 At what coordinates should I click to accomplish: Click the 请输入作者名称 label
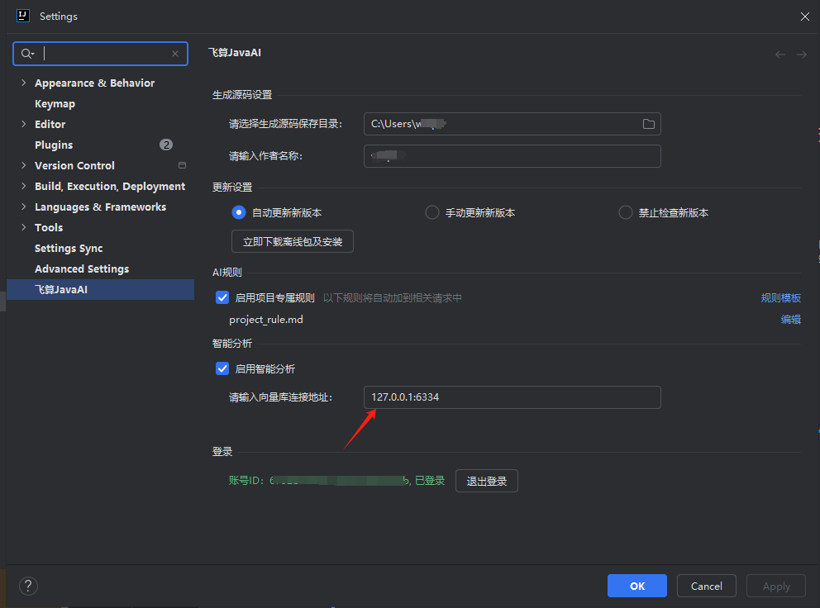pos(265,156)
